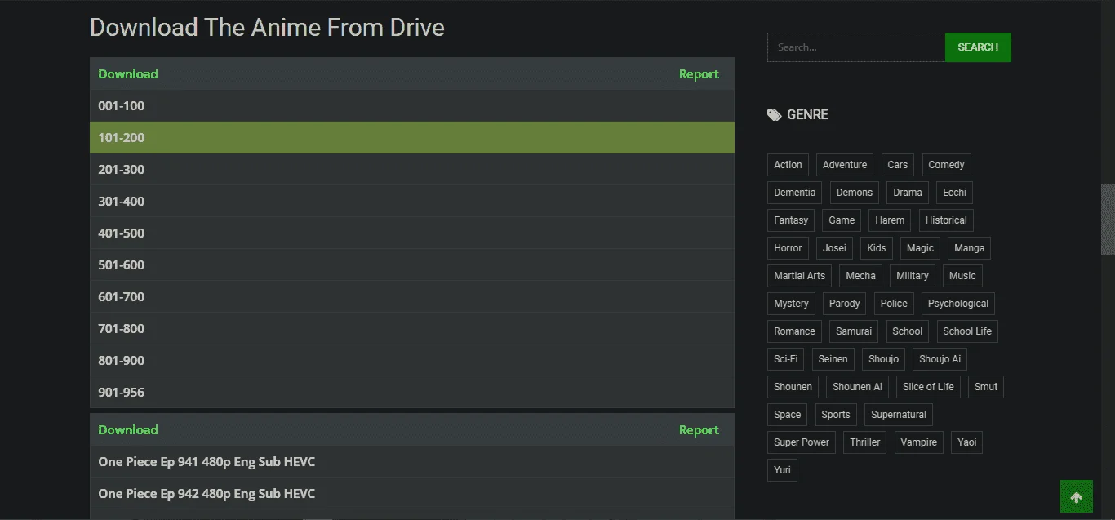Open the 801-900 episode range
1115x520 pixels.
(x=412, y=361)
